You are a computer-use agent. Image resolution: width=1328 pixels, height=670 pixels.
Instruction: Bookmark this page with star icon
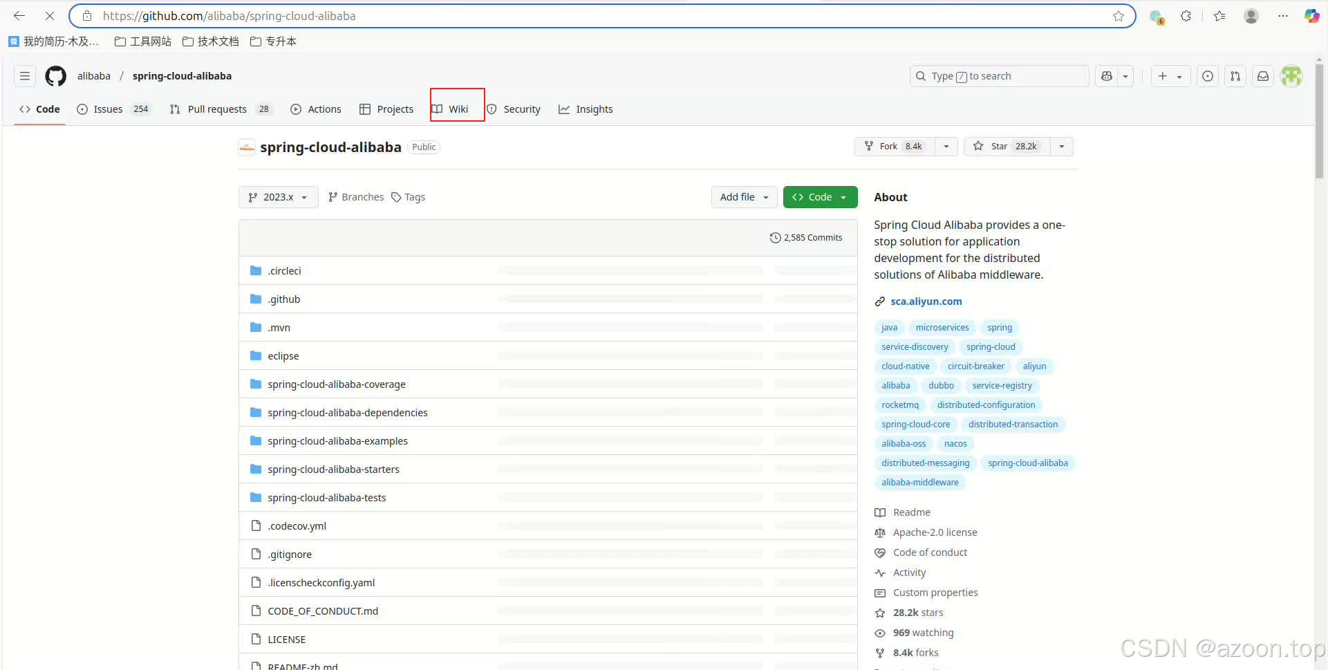(x=1119, y=16)
